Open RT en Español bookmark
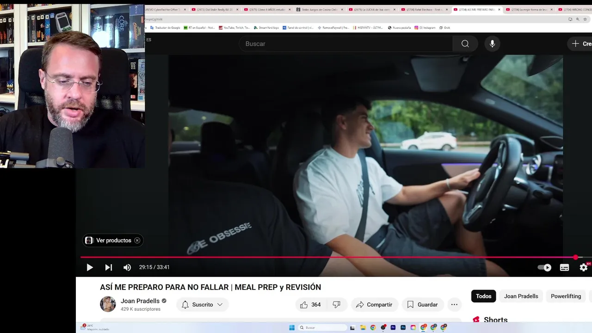Screen dimensions: 592x333 point(199,28)
